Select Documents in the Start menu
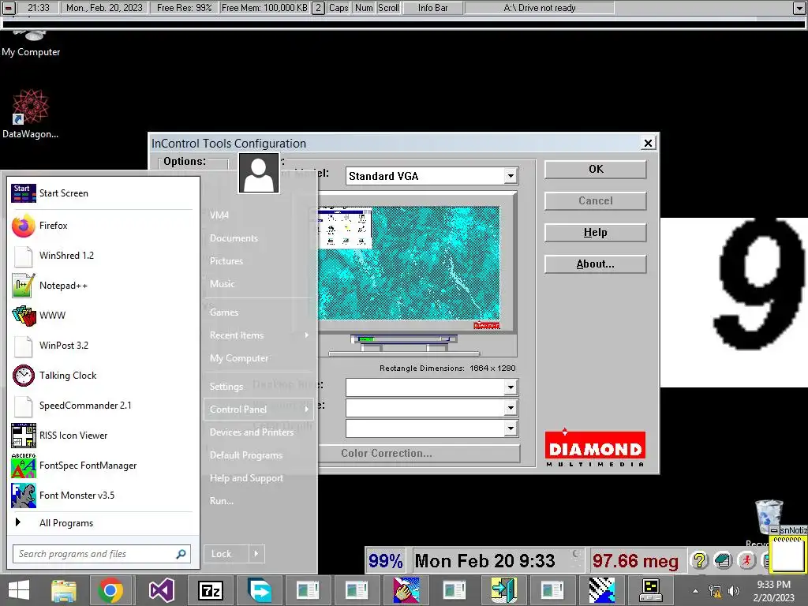This screenshot has width=808, height=606. 234,238
